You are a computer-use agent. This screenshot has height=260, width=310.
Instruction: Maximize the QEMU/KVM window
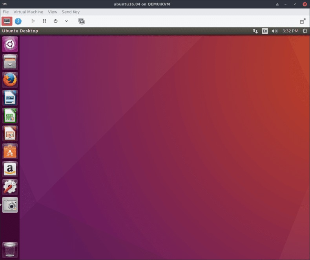pyautogui.click(x=295, y=4)
